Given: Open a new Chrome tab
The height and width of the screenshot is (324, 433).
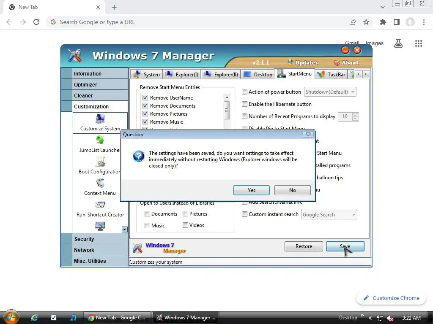Looking at the screenshot, I should [x=114, y=7].
